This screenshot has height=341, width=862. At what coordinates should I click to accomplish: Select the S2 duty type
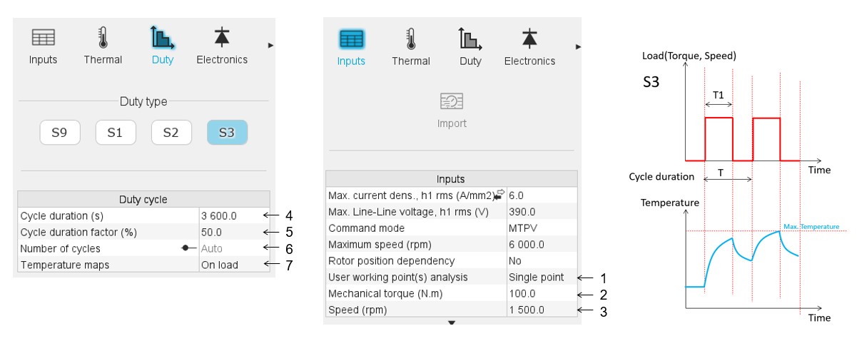coord(171,133)
